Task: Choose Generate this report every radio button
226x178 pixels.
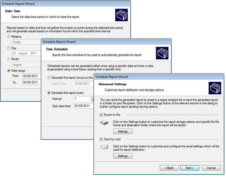Action: (x=49, y=93)
